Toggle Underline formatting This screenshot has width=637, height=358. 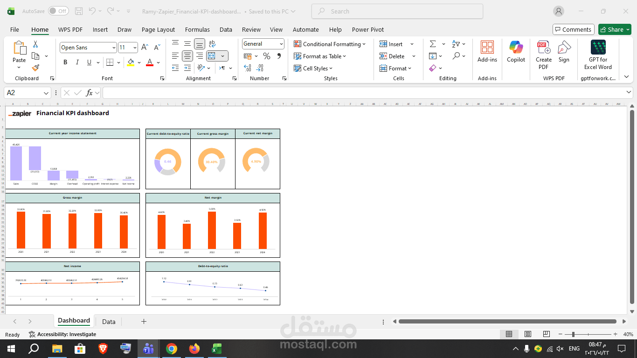pyautogui.click(x=89, y=62)
